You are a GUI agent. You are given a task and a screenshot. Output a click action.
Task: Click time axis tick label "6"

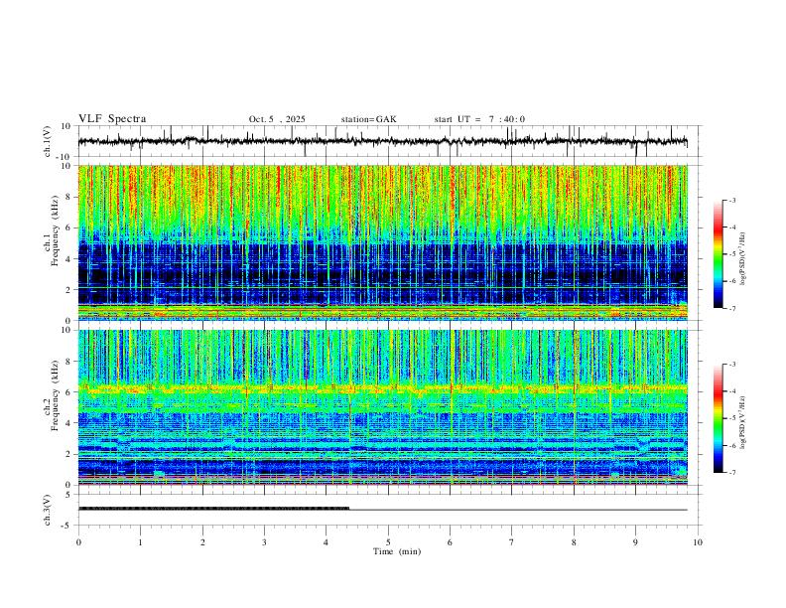point(451,542)
